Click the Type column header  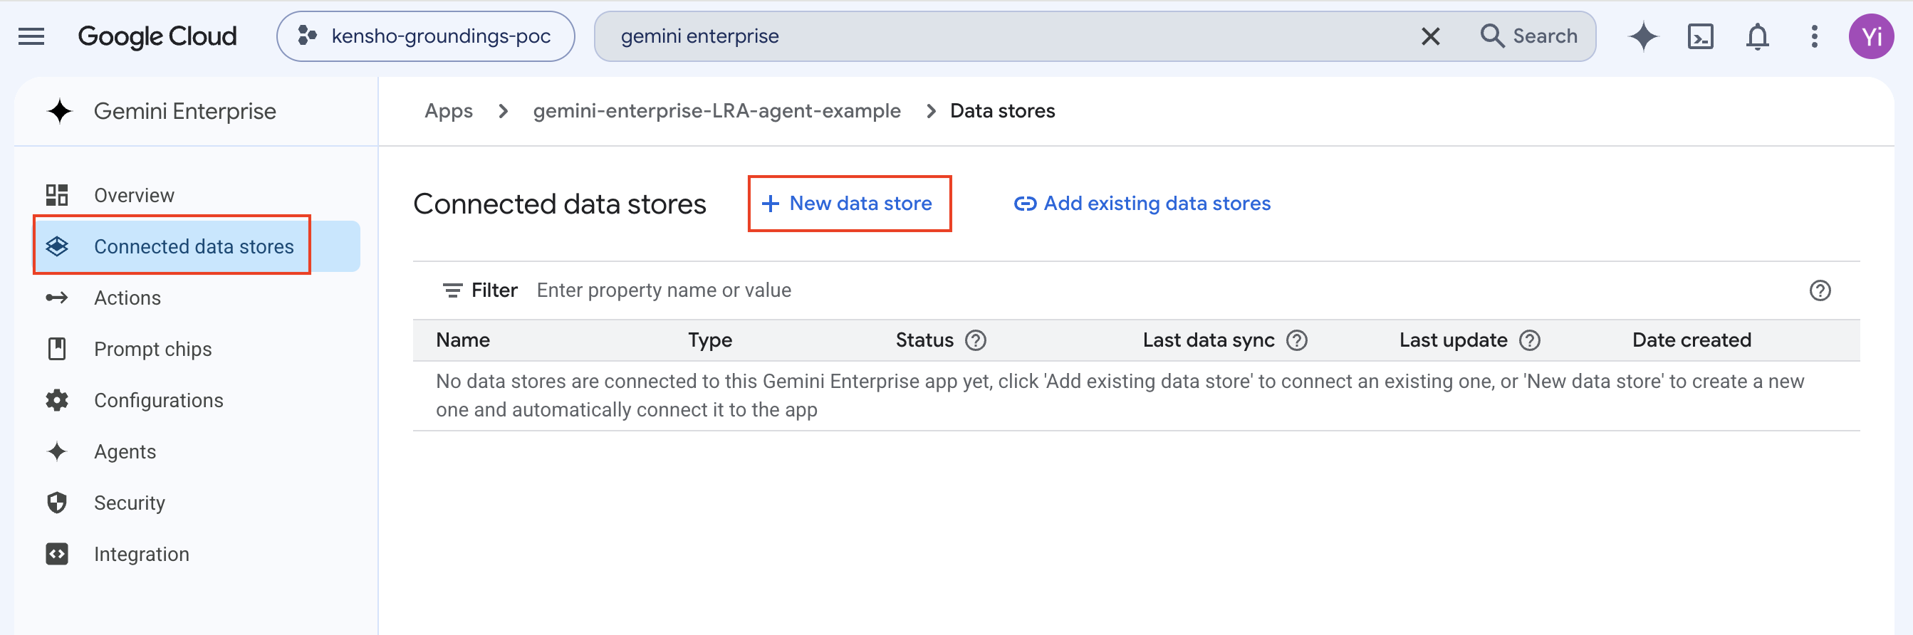710,340
